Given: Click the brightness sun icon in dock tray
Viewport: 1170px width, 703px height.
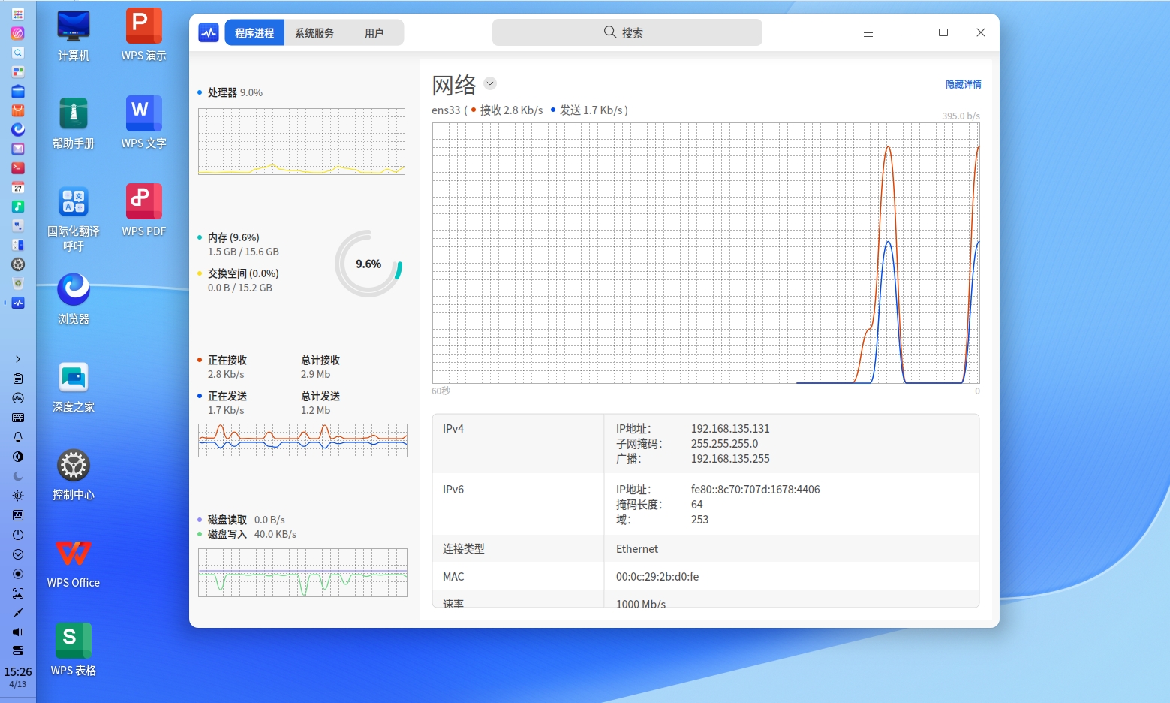Looking at the screenshot, I should [x=18, y=496].
